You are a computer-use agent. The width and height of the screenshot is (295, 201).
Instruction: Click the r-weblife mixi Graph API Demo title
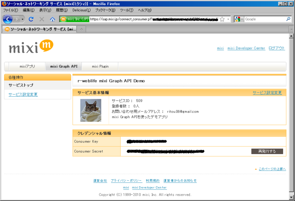coord(111,81)
